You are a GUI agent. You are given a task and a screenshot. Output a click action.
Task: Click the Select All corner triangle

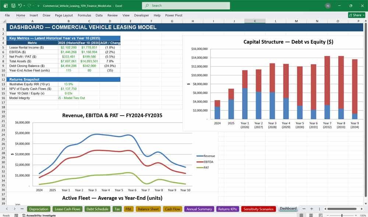(x=4, y=21)
